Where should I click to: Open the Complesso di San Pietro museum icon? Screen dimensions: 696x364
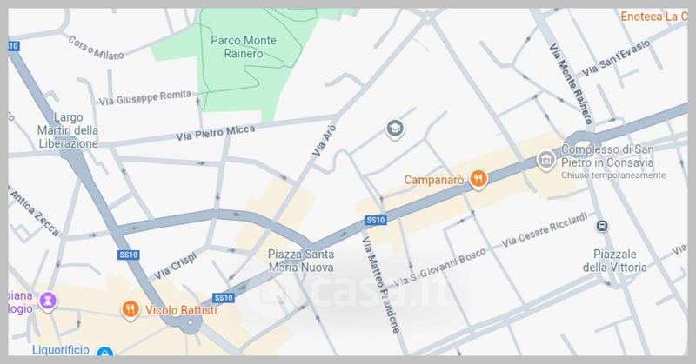tap(546, 160)
